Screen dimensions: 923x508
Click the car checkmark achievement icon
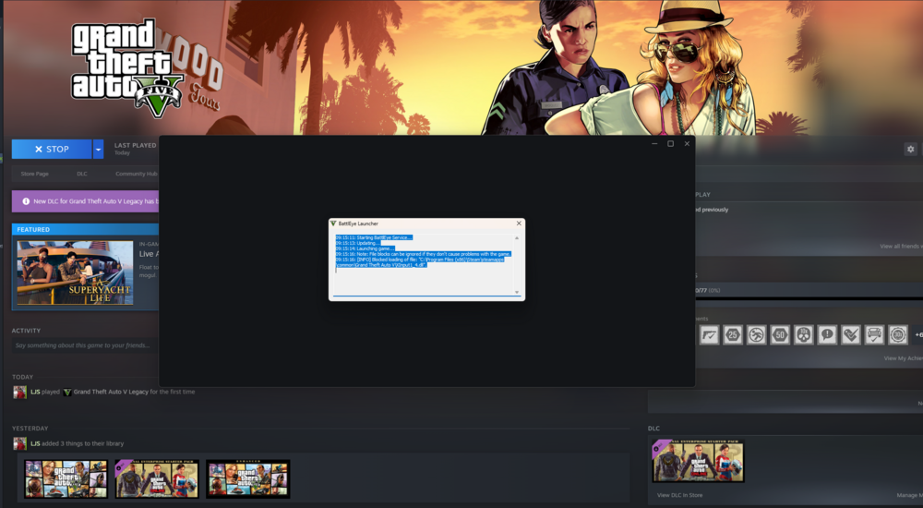[874, 334]
